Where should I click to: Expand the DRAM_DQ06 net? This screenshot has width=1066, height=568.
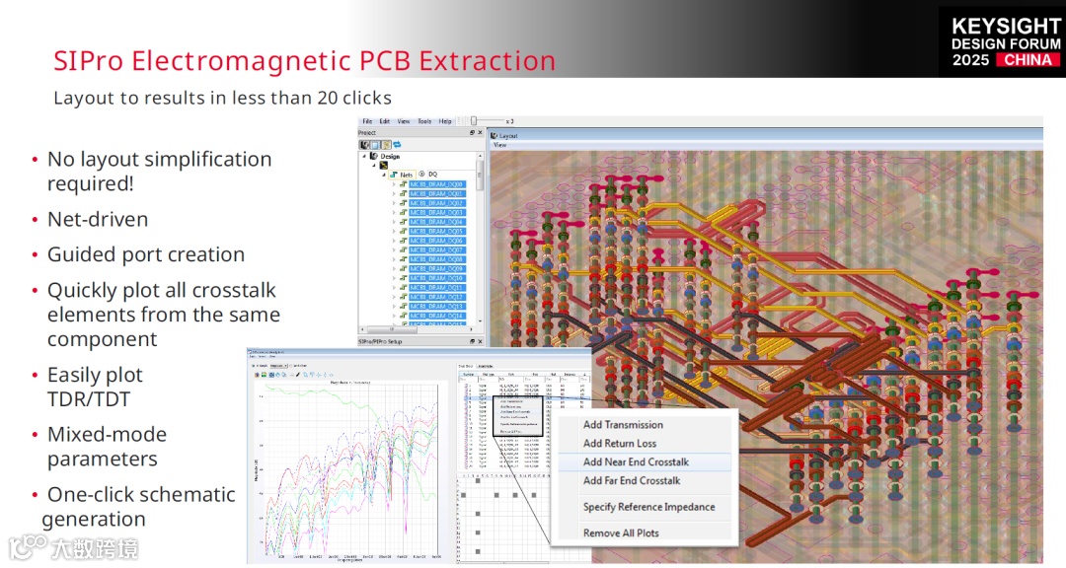[x=394, y=241]
